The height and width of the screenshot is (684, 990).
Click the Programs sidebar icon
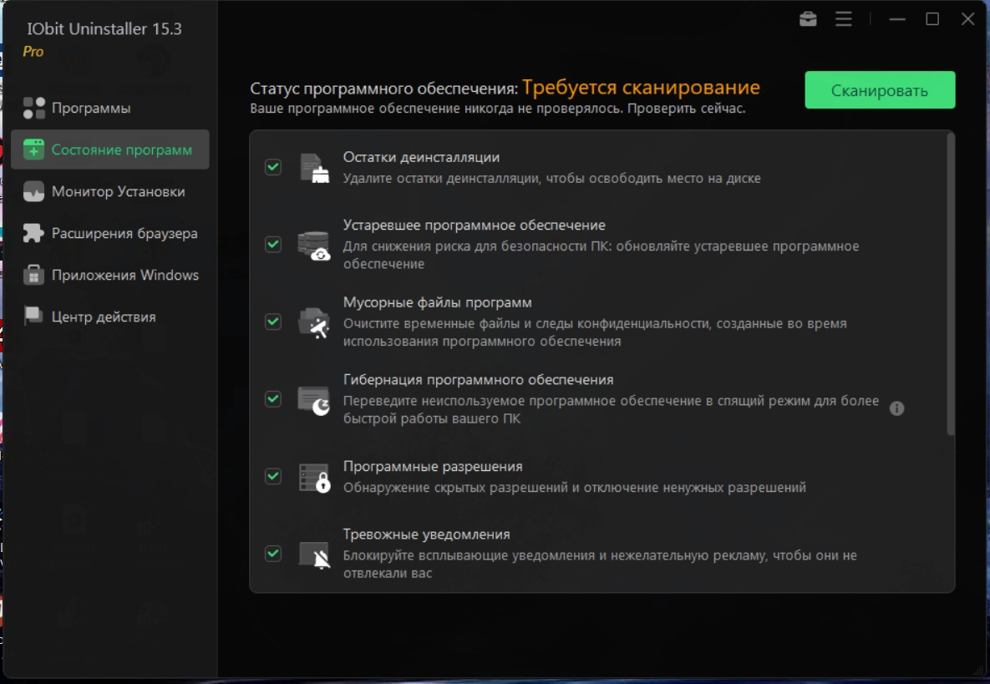pyautogui.click(x=34, y=108)
